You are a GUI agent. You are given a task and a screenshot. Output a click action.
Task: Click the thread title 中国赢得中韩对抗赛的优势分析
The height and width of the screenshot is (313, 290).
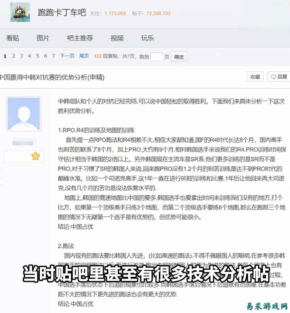(x=43, y=77)
